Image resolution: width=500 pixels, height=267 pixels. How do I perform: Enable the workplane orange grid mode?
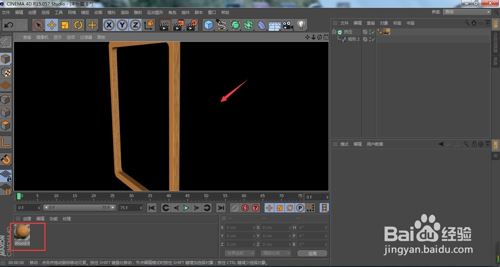[5, 85]
